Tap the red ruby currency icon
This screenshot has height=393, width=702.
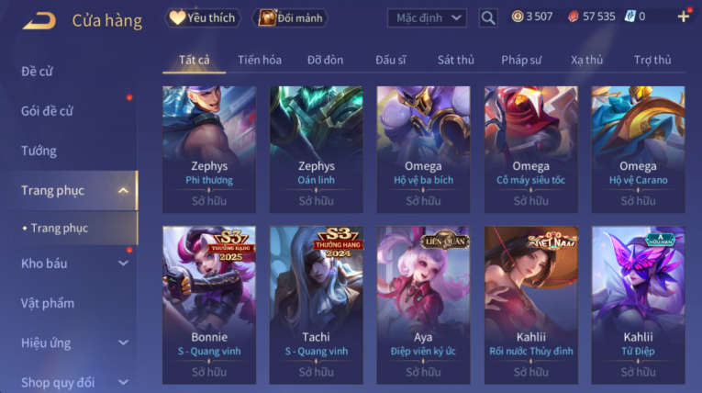(573, 17)
